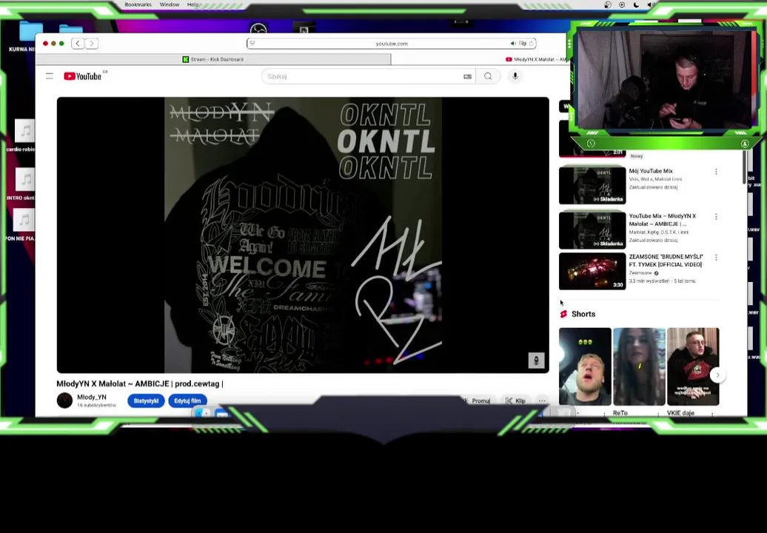This screenshot has height=533, width=767.
Task: Open the Młody_YN channel name link
Action: click(x=92, y=397)
